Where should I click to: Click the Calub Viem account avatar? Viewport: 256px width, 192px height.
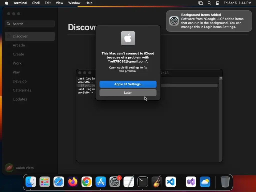(9, 168)
